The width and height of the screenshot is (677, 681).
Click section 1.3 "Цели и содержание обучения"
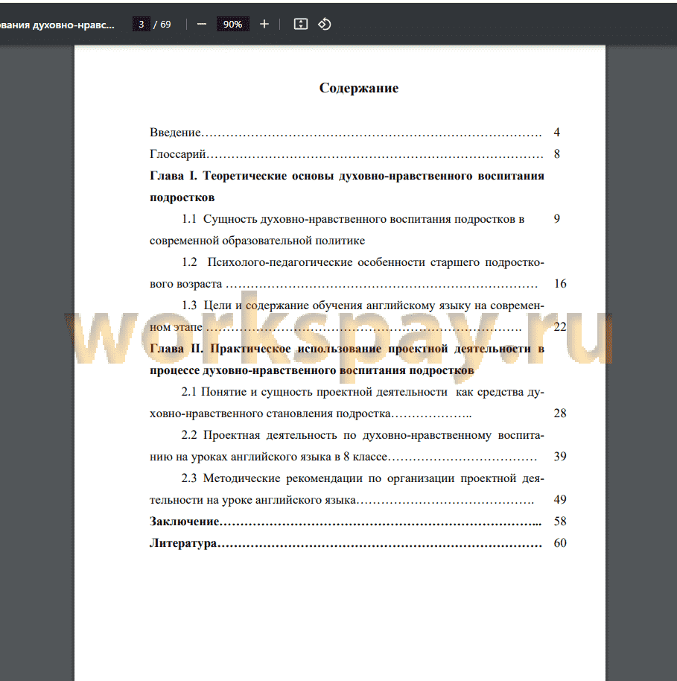coord(346,316)
